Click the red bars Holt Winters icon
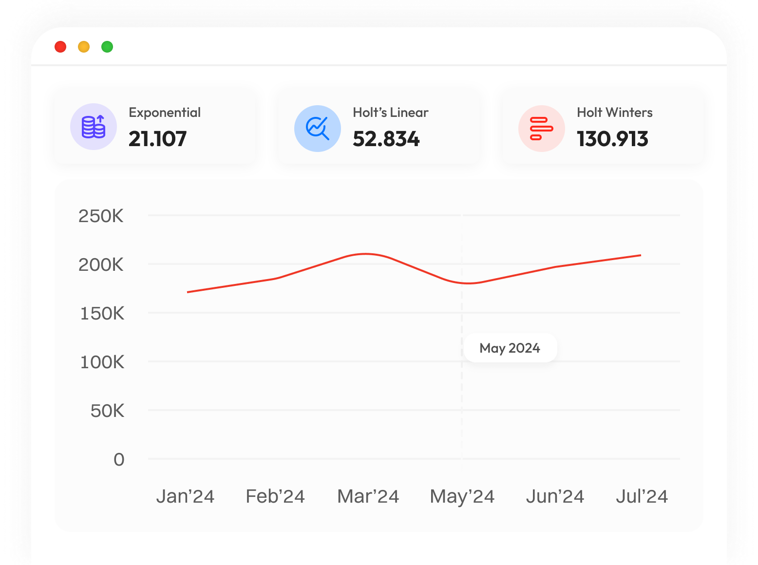This screenshot has height=565, width=758. [x=541, y=129]
